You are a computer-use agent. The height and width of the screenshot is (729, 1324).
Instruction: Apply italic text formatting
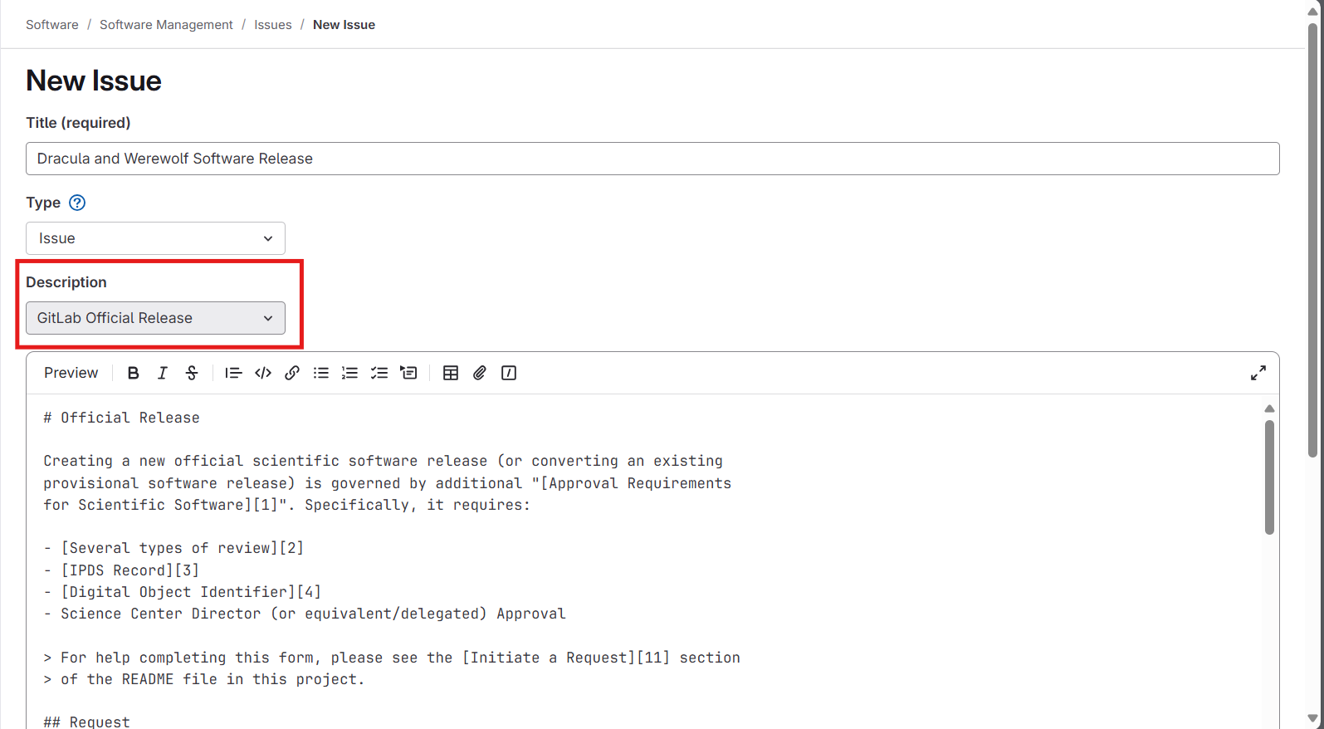pyautogui.click(x=163, y=373)
